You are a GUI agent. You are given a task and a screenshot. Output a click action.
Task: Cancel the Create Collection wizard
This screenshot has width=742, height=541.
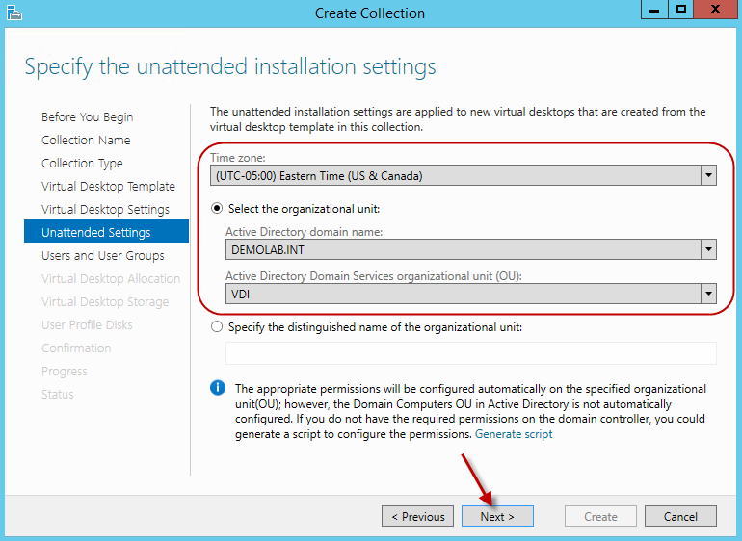click(x=680, y=517)
